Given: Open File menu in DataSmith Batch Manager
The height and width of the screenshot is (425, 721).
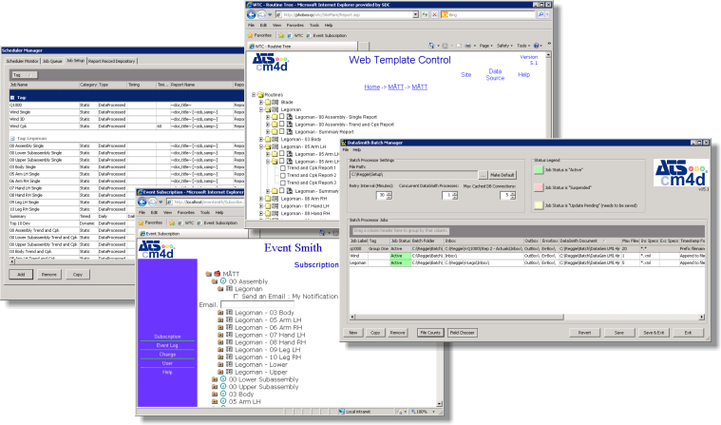Looking at the screenshot, I should pyautogui.click(x=346, y=149).
